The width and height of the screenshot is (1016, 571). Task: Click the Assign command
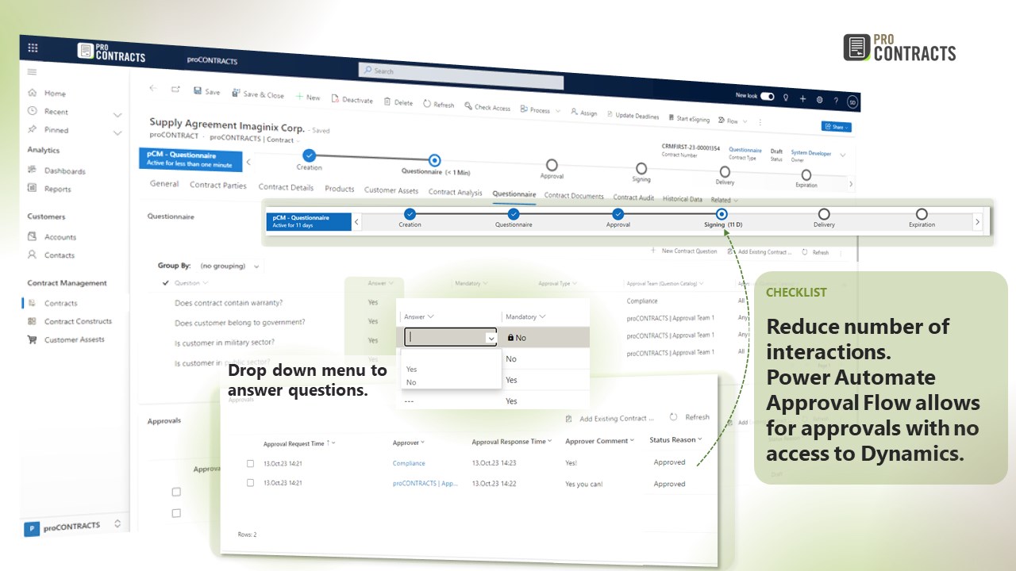(x=584, y=113)
